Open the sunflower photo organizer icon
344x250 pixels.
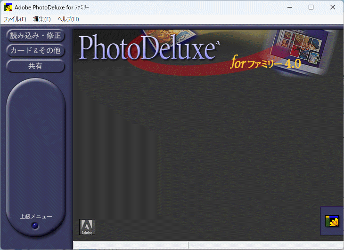(332, 221)
